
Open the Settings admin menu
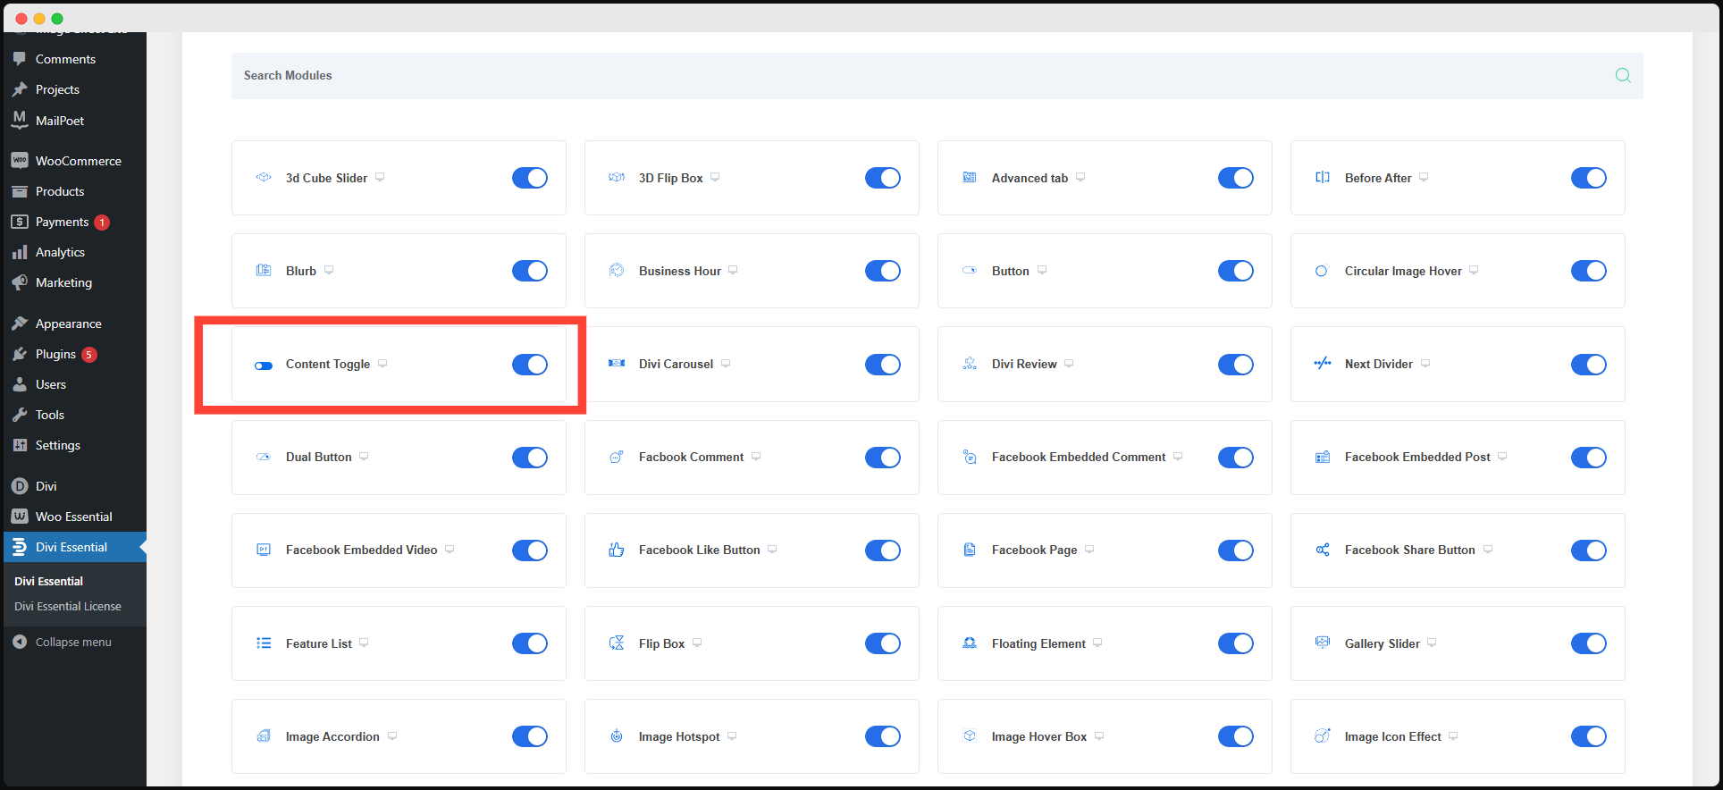(x=75, y=445)
